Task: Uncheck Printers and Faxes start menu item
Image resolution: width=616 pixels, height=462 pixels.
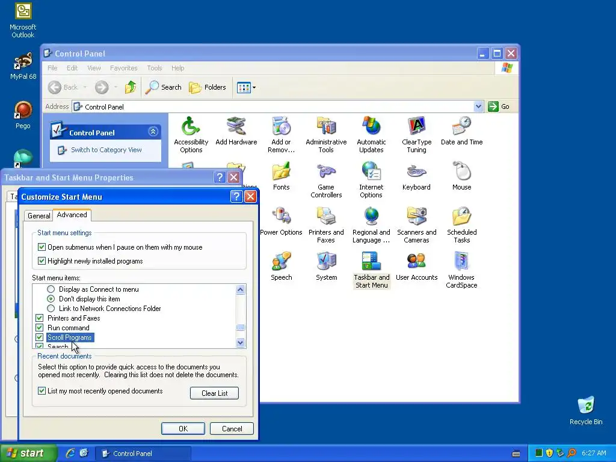Action: point(39,318)
